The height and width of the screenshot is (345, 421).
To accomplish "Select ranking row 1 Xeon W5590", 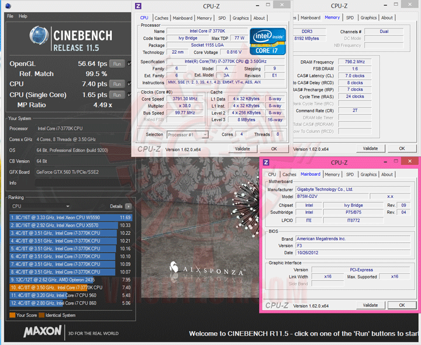I will pos(71,217).
